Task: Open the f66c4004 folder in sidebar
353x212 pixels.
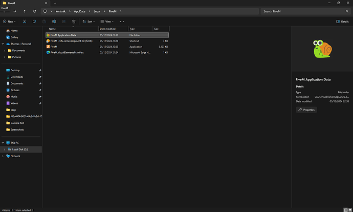Action: [x=24, y=116]
